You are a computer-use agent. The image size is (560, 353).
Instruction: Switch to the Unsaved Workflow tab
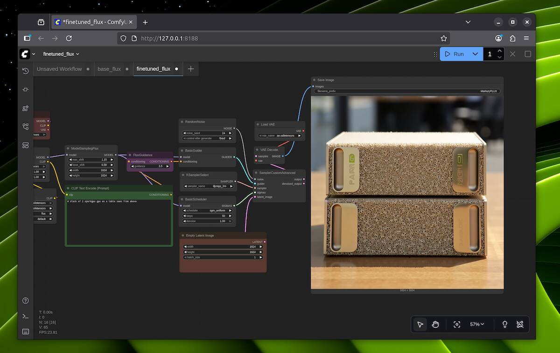coord(59,69)
